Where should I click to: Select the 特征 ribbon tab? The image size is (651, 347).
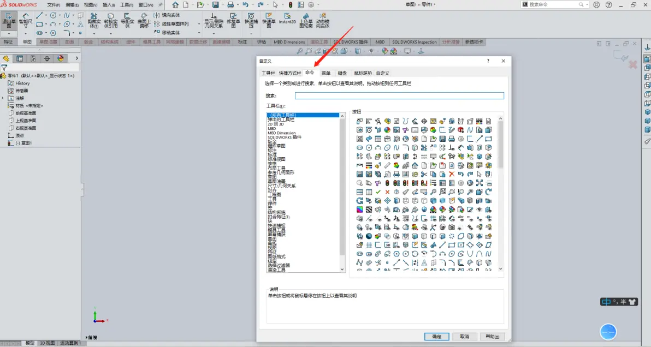[8, 42]
